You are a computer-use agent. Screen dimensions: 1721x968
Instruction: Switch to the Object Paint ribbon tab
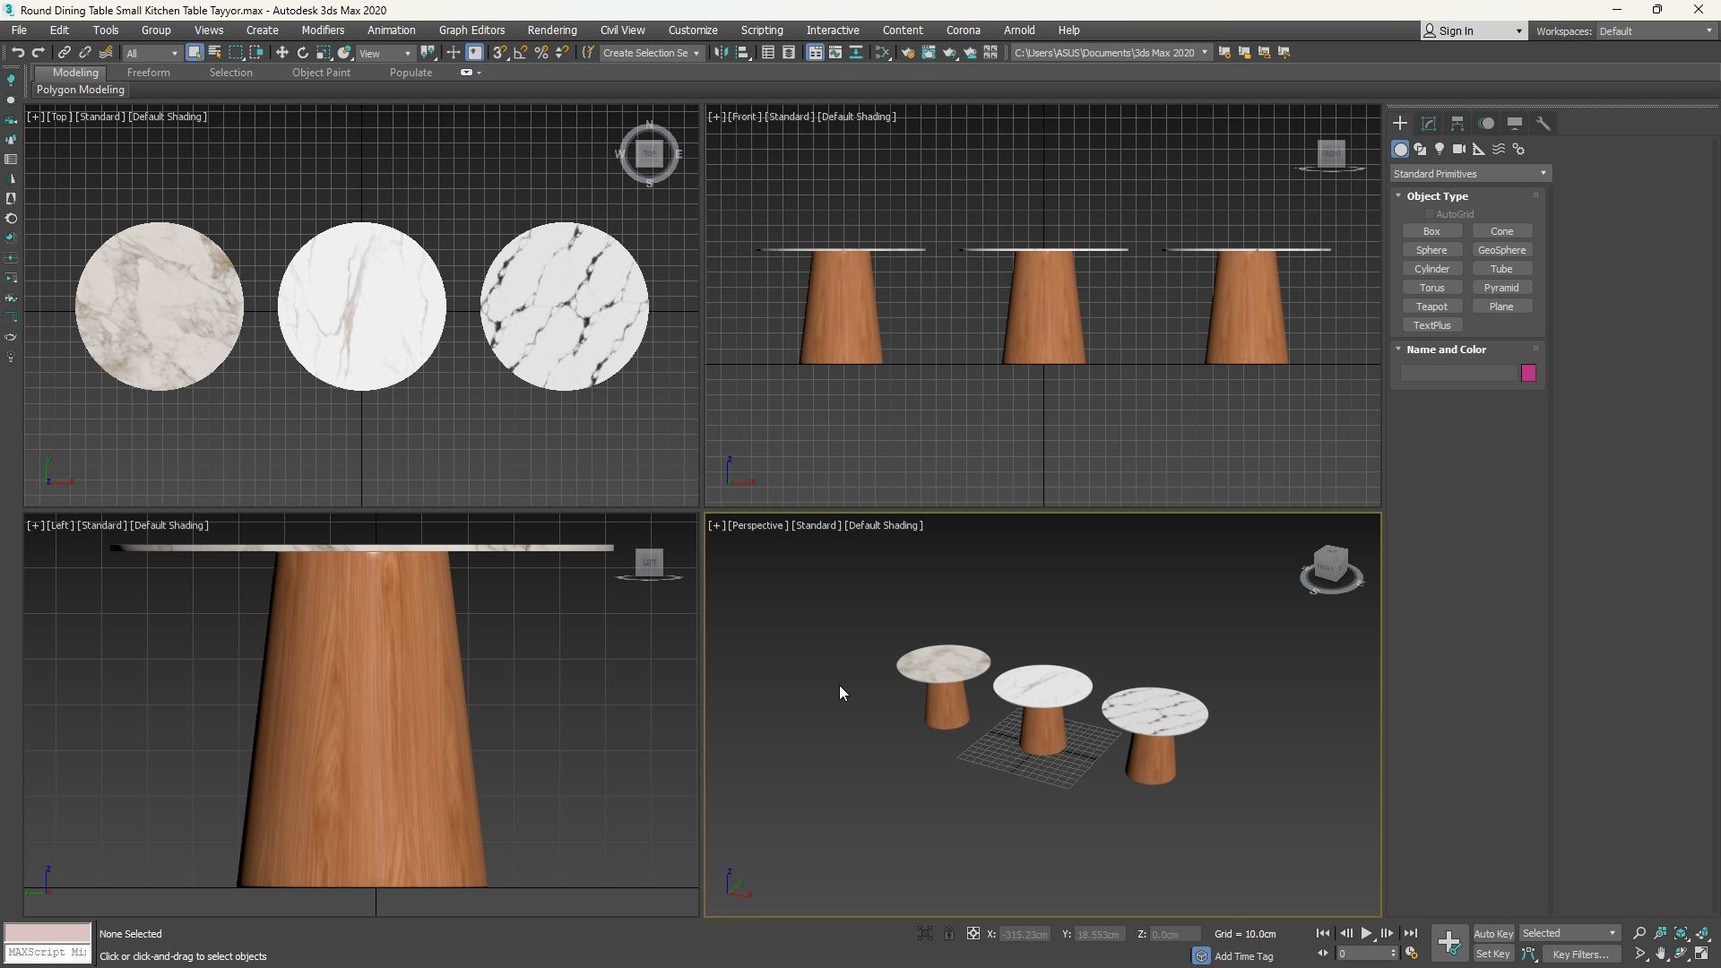(x=321, y=73)
